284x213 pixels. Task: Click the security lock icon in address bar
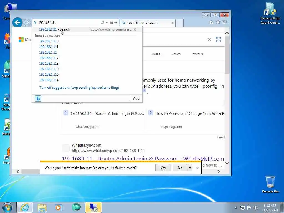111,22
